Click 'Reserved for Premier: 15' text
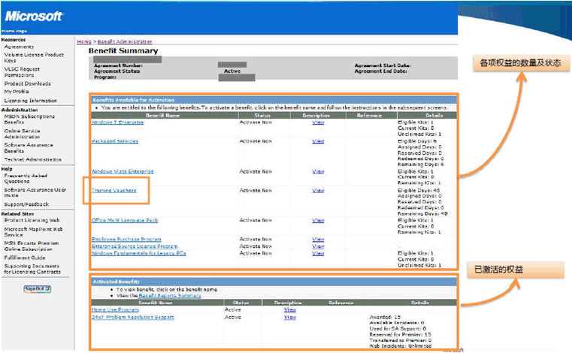572x353 pixels. click(400, 334)
